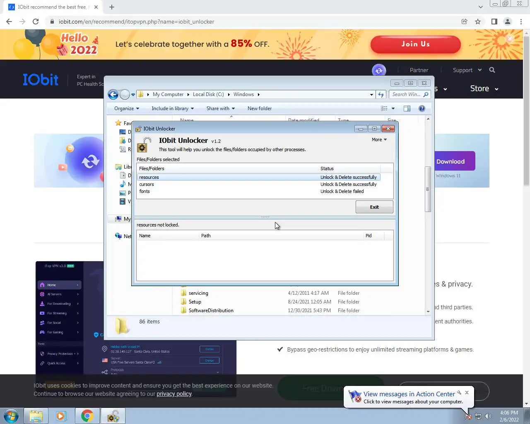Click Chrome back navigation arrow
This screenshot has width=530, height=424.
pos(9,22)
